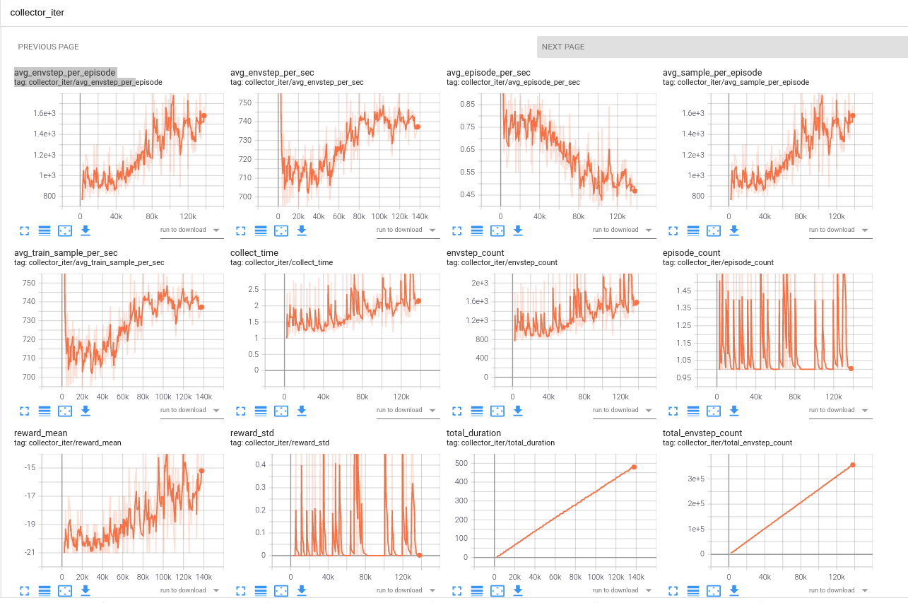This screenshot has height=603, width=908.
Task: Toggle log scale on avg_envstep_per_sec chart
Action: pyautogui.click(x=261, y=230)
